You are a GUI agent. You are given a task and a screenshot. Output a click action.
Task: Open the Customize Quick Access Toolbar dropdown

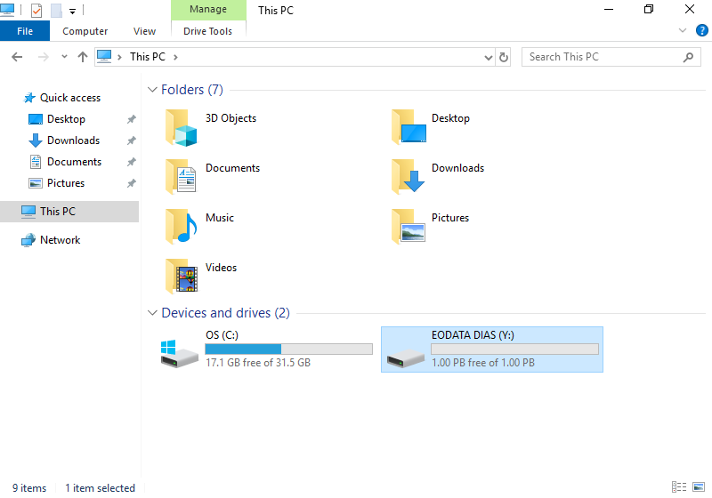click(x=73, y=11)
